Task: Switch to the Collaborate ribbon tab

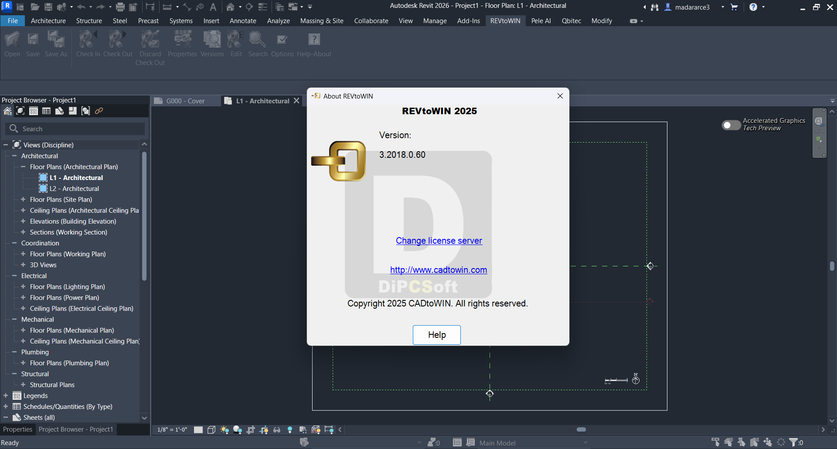Action: (x=371, y=21)
